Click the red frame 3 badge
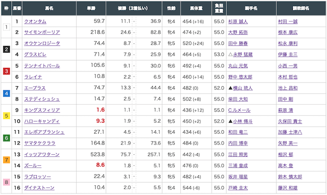The image size is (327, 195). coord(6,71)
